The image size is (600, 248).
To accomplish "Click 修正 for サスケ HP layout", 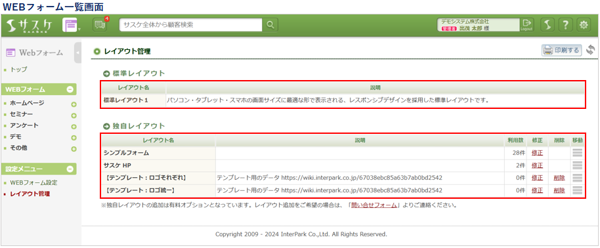I will coord(537,165).
